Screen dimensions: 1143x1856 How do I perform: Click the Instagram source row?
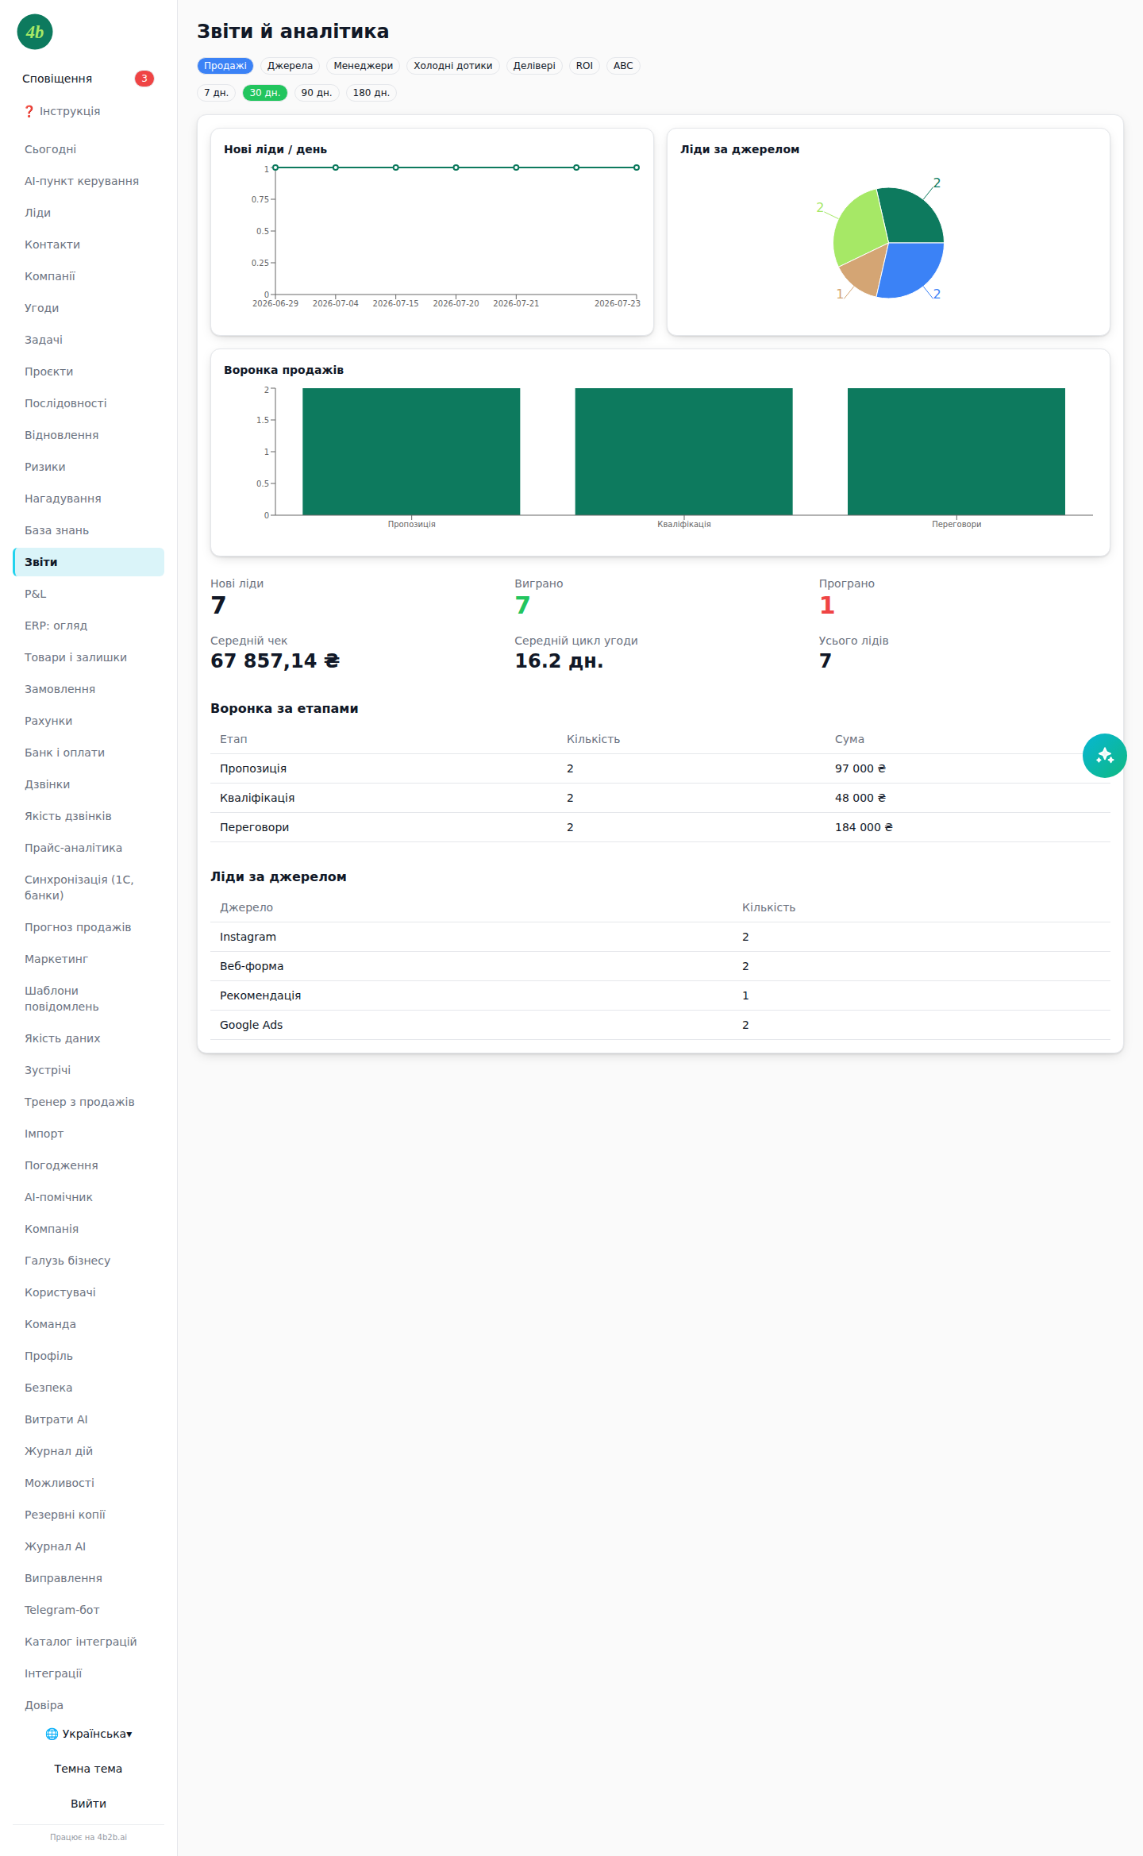tap(660, 937)
